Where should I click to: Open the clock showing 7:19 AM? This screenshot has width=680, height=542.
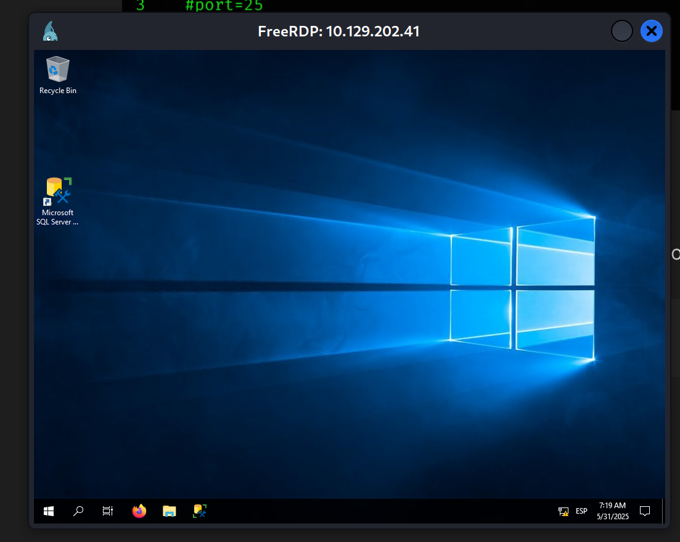[x=612, y=506]
